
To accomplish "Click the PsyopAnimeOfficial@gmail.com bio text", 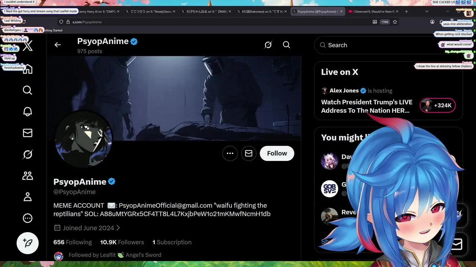I will (165, 205).
